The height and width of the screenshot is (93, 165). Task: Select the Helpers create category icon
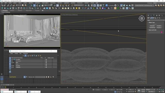pos(156,18)
